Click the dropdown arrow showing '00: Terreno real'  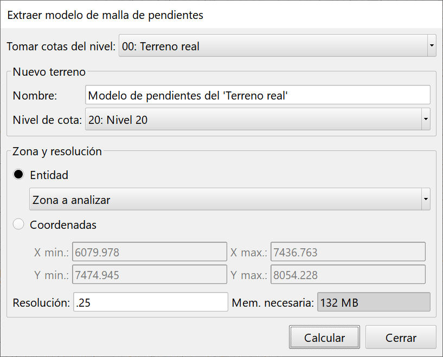point(431,46)
